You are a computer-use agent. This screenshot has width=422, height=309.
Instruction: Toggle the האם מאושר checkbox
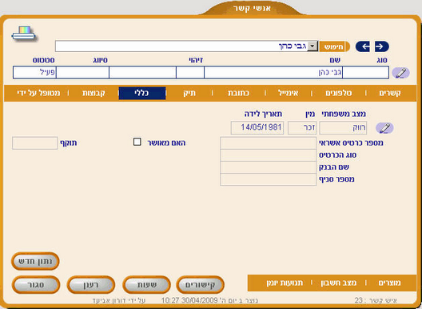click(137, 142)
